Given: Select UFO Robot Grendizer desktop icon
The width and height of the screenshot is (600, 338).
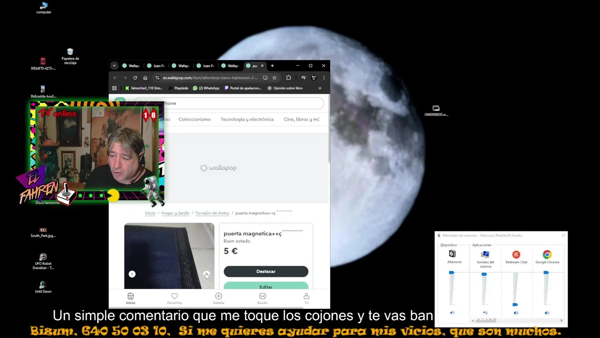Looking at the screenshot, I should [x=43, y=261].
